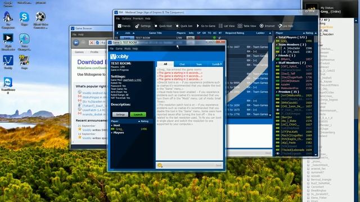Open Settings in the lobby toolbar
The height and width of the screenshot is (202, 360).
[x=143, y=26]
